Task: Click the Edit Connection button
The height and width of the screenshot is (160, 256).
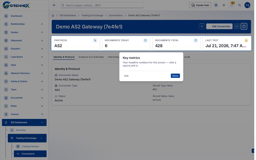Action: click(219, 26)
